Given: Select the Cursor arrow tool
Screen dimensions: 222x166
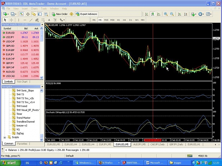Looking at the screenshot, I should pos(5,20).
